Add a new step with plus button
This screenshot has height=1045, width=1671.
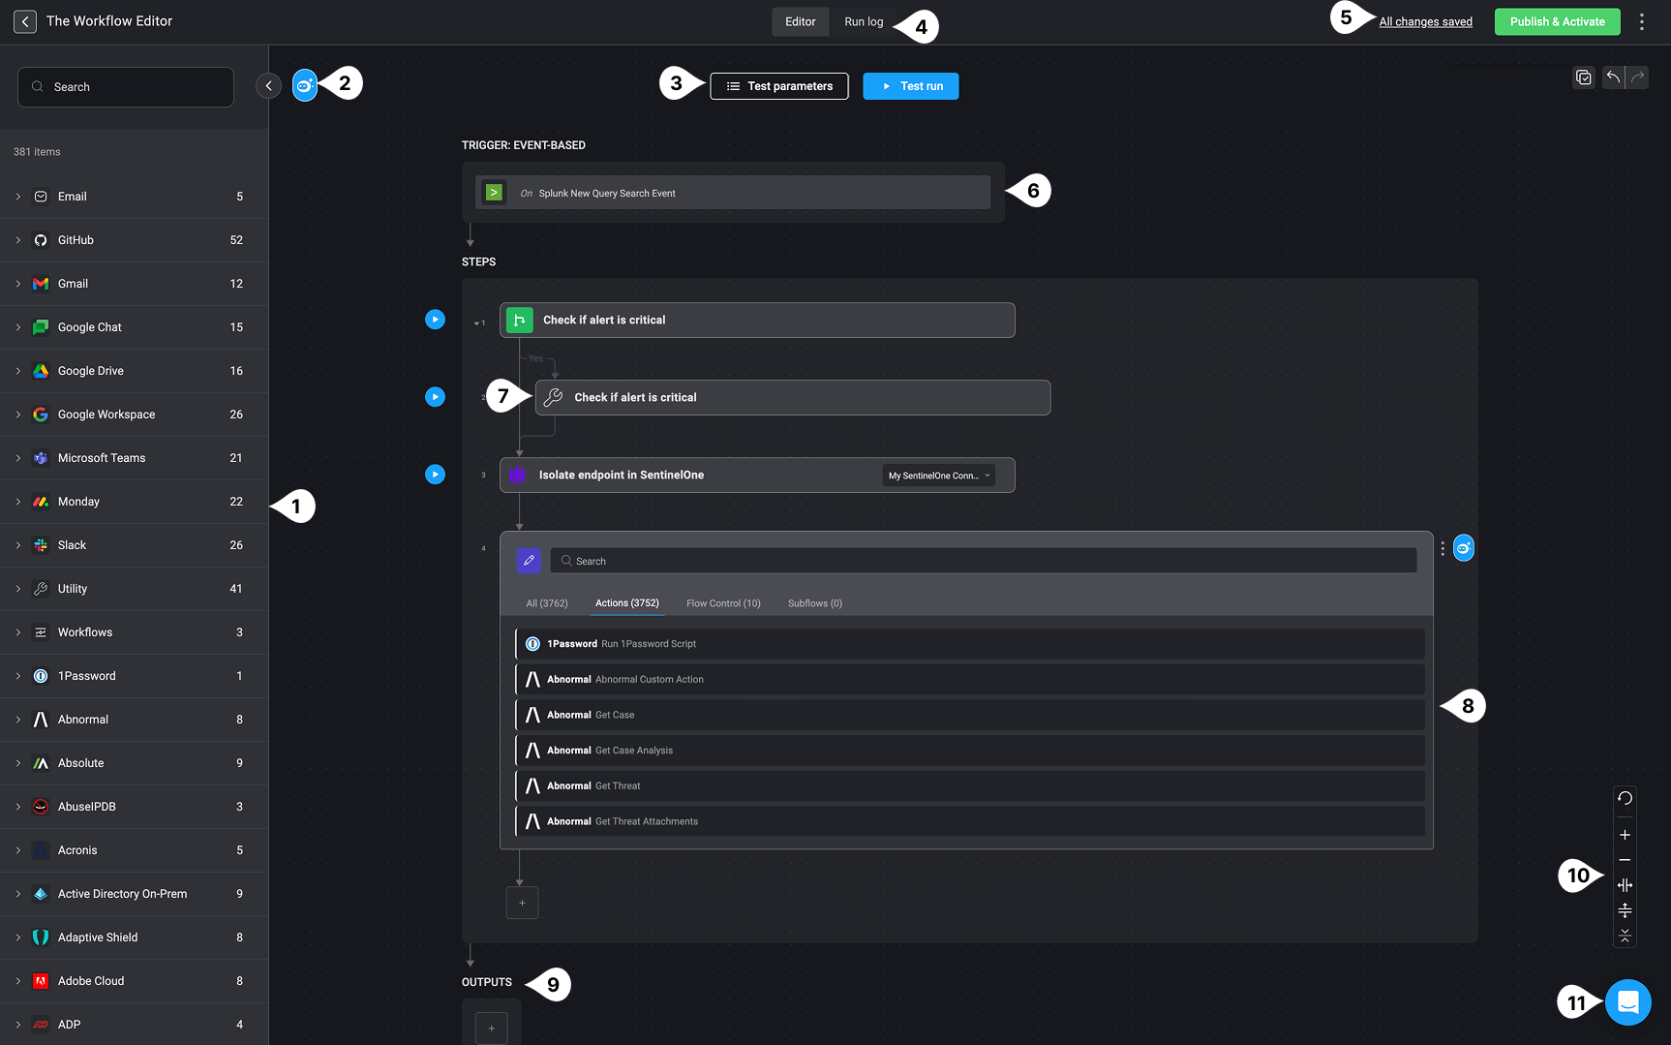522,903
